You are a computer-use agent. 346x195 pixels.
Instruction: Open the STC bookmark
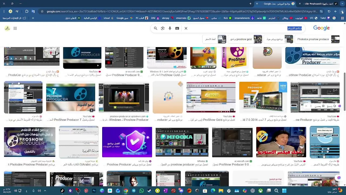pos(313,18)
